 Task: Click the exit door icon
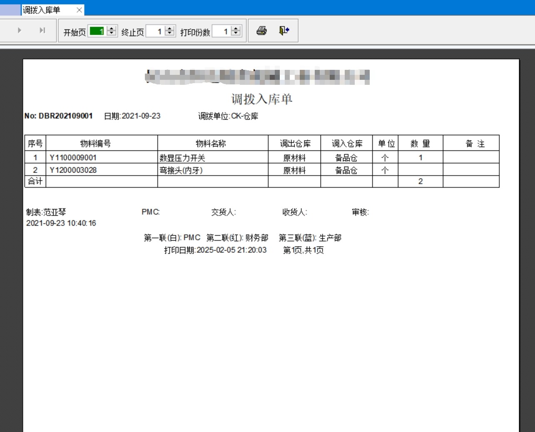tap(284, 31)
